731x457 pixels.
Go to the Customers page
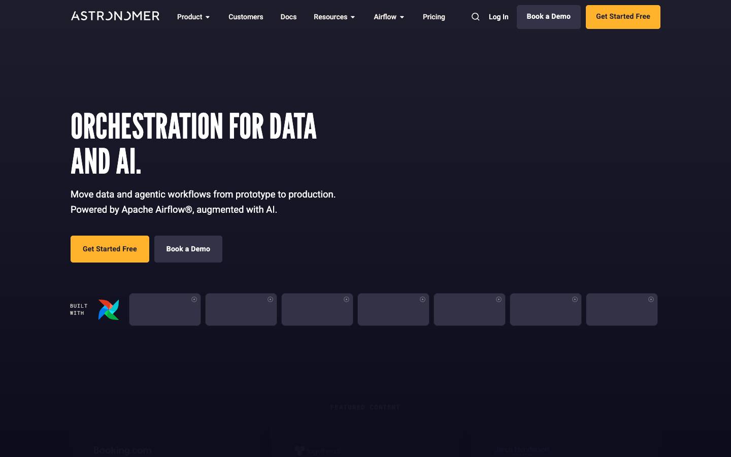[246, 17]
